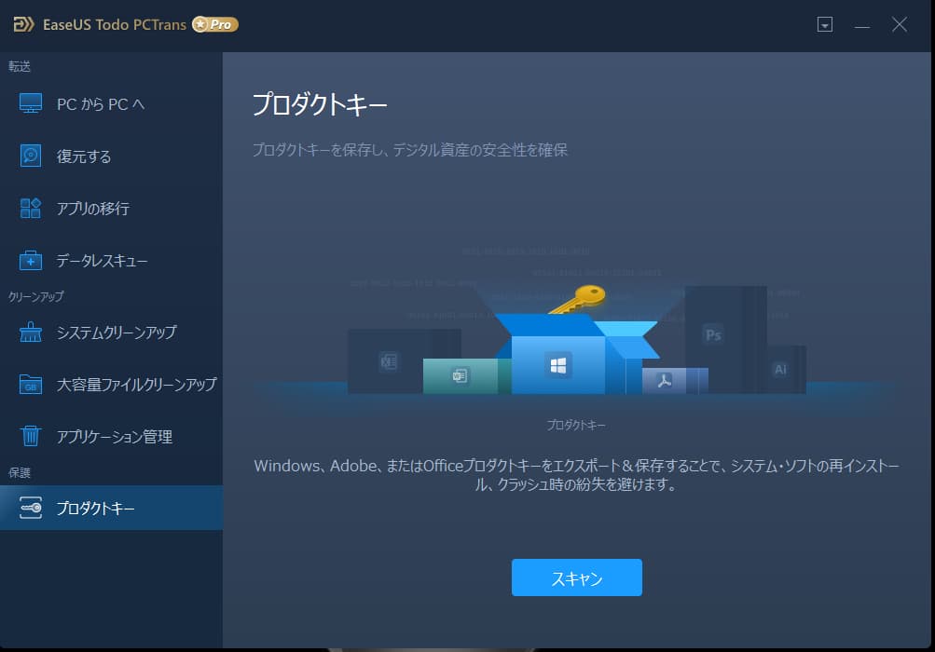The image size is (935, 652).
Task: Start scan with the スキャン button
Action: [x=577, y=577]
